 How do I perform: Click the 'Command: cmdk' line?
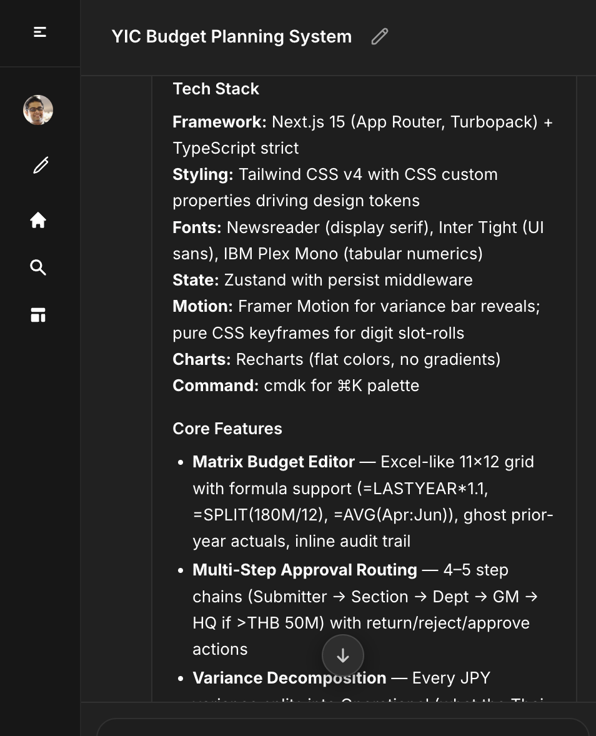pyautogui.click(x=296, y=385)
